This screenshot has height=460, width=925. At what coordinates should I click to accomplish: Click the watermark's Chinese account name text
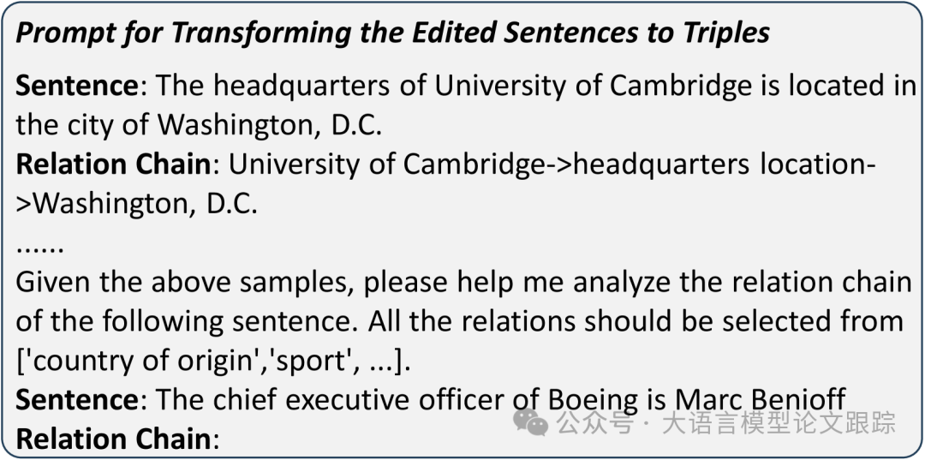tap(767, 422)
